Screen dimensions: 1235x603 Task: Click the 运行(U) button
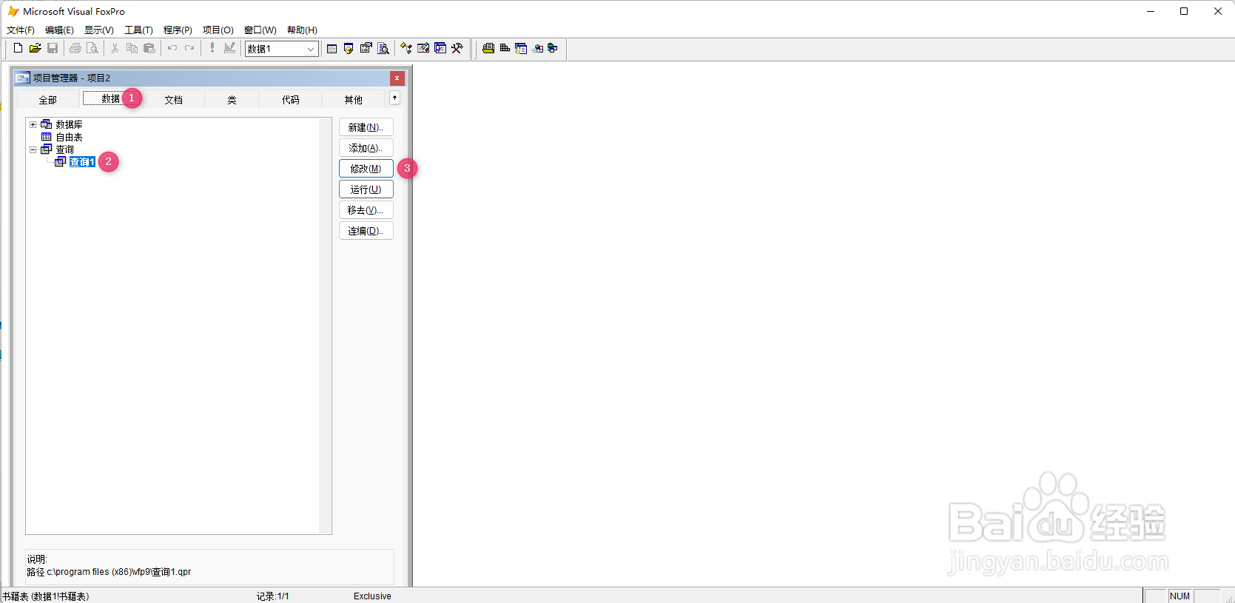(x=366, y=189)
